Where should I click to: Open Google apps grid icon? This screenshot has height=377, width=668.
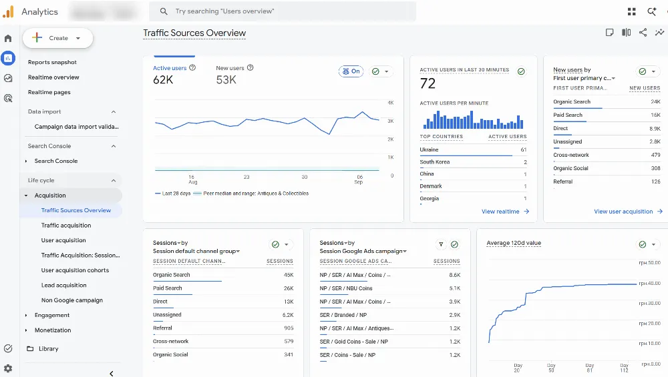632,11
